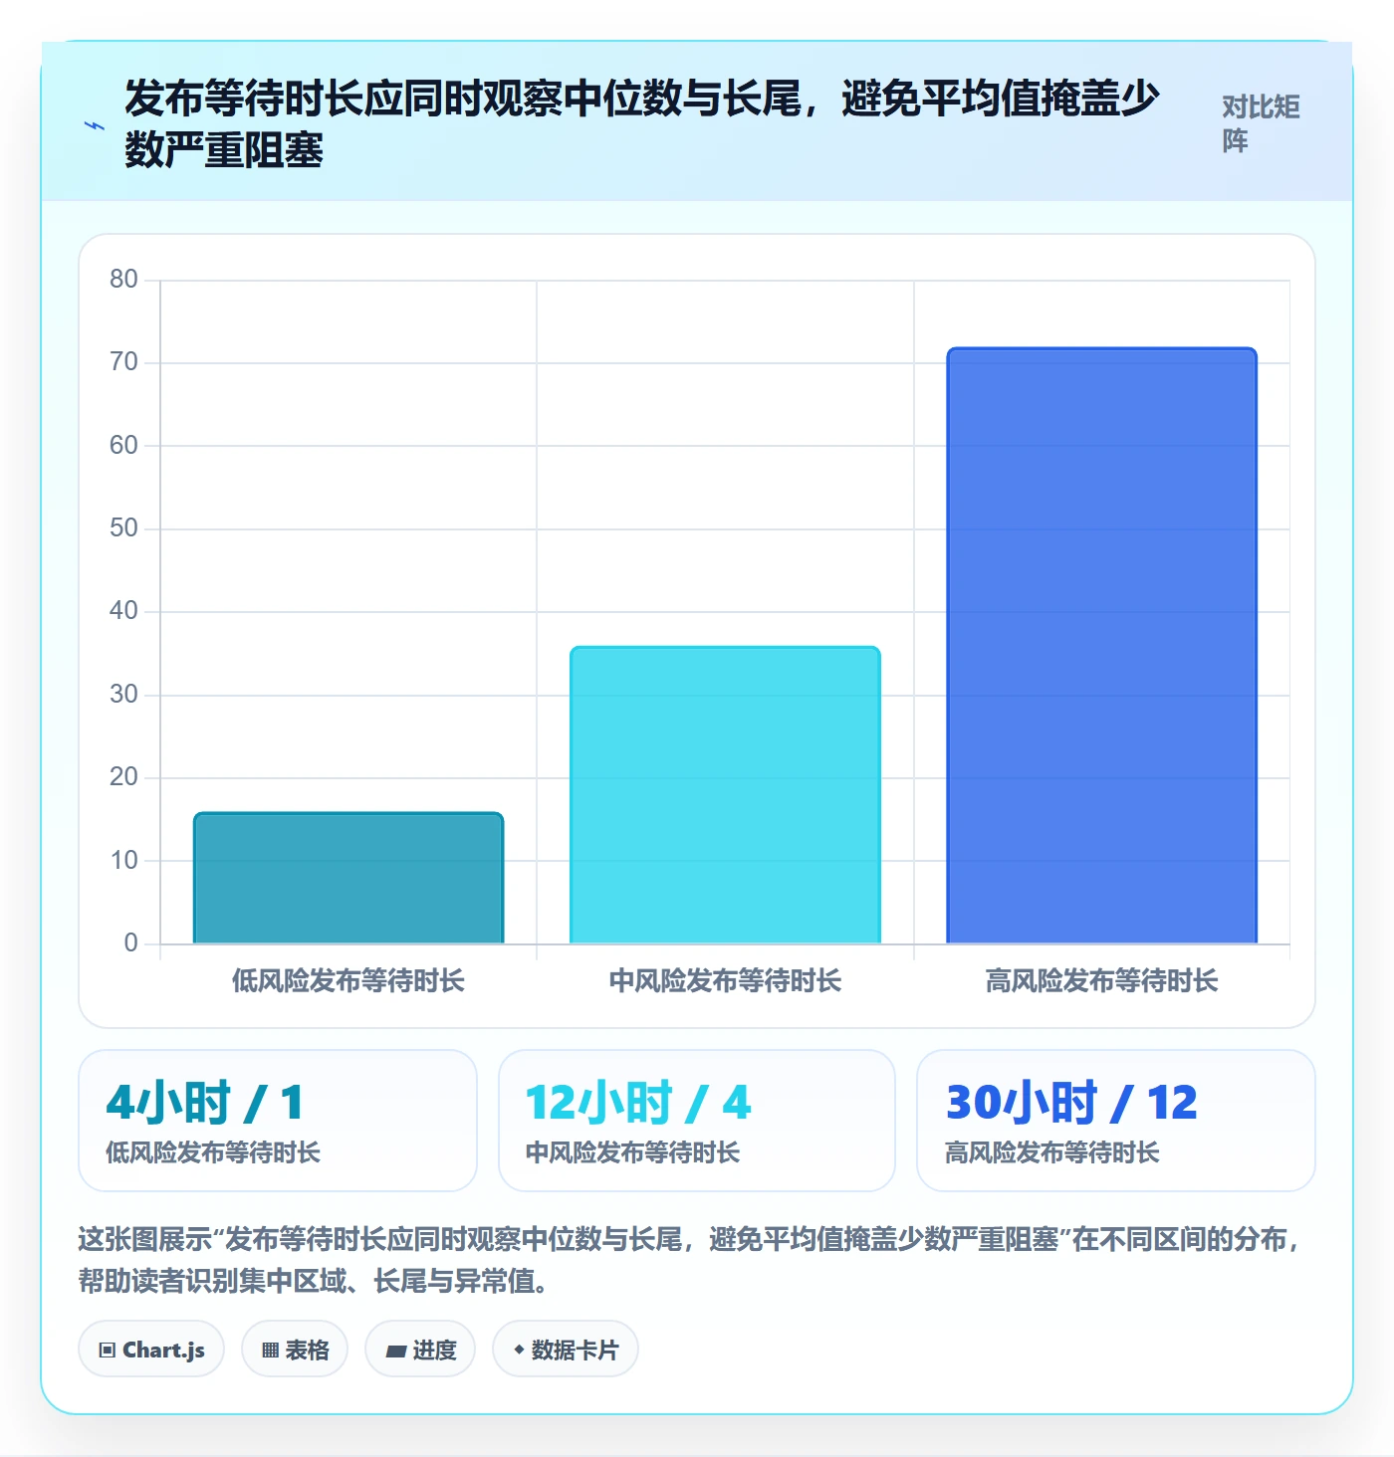Click the diamond icon in the 数据卡片 tag
This screenshot has width=1394, height=1457.
pyautogui.click(x=519, y=1350)
